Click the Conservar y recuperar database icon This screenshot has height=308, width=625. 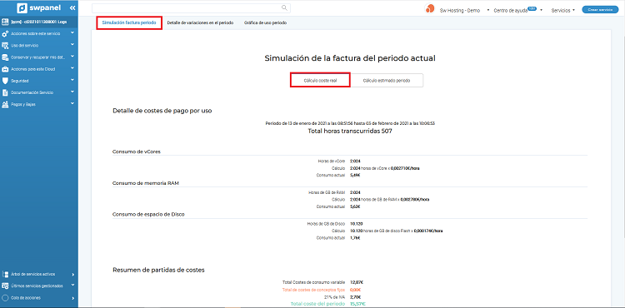click(x=5, y=57)
